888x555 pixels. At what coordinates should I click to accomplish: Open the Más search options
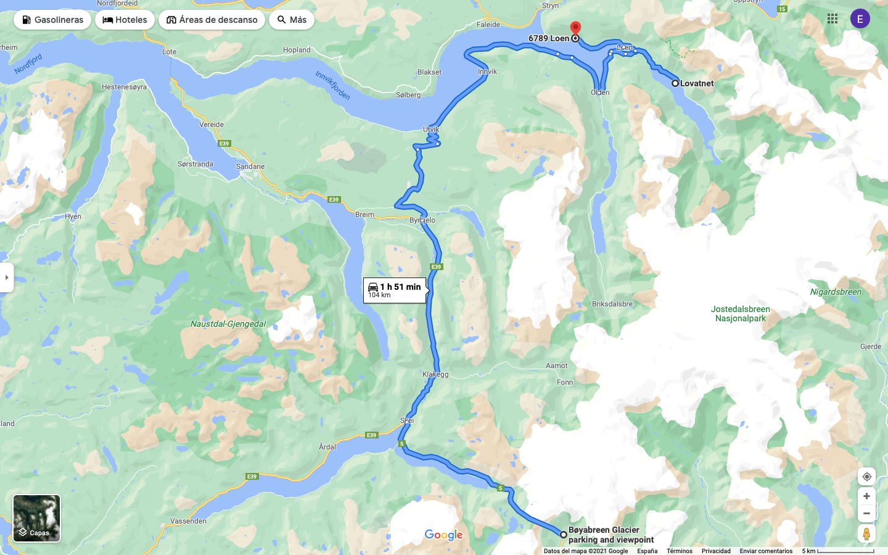[292, 20]
